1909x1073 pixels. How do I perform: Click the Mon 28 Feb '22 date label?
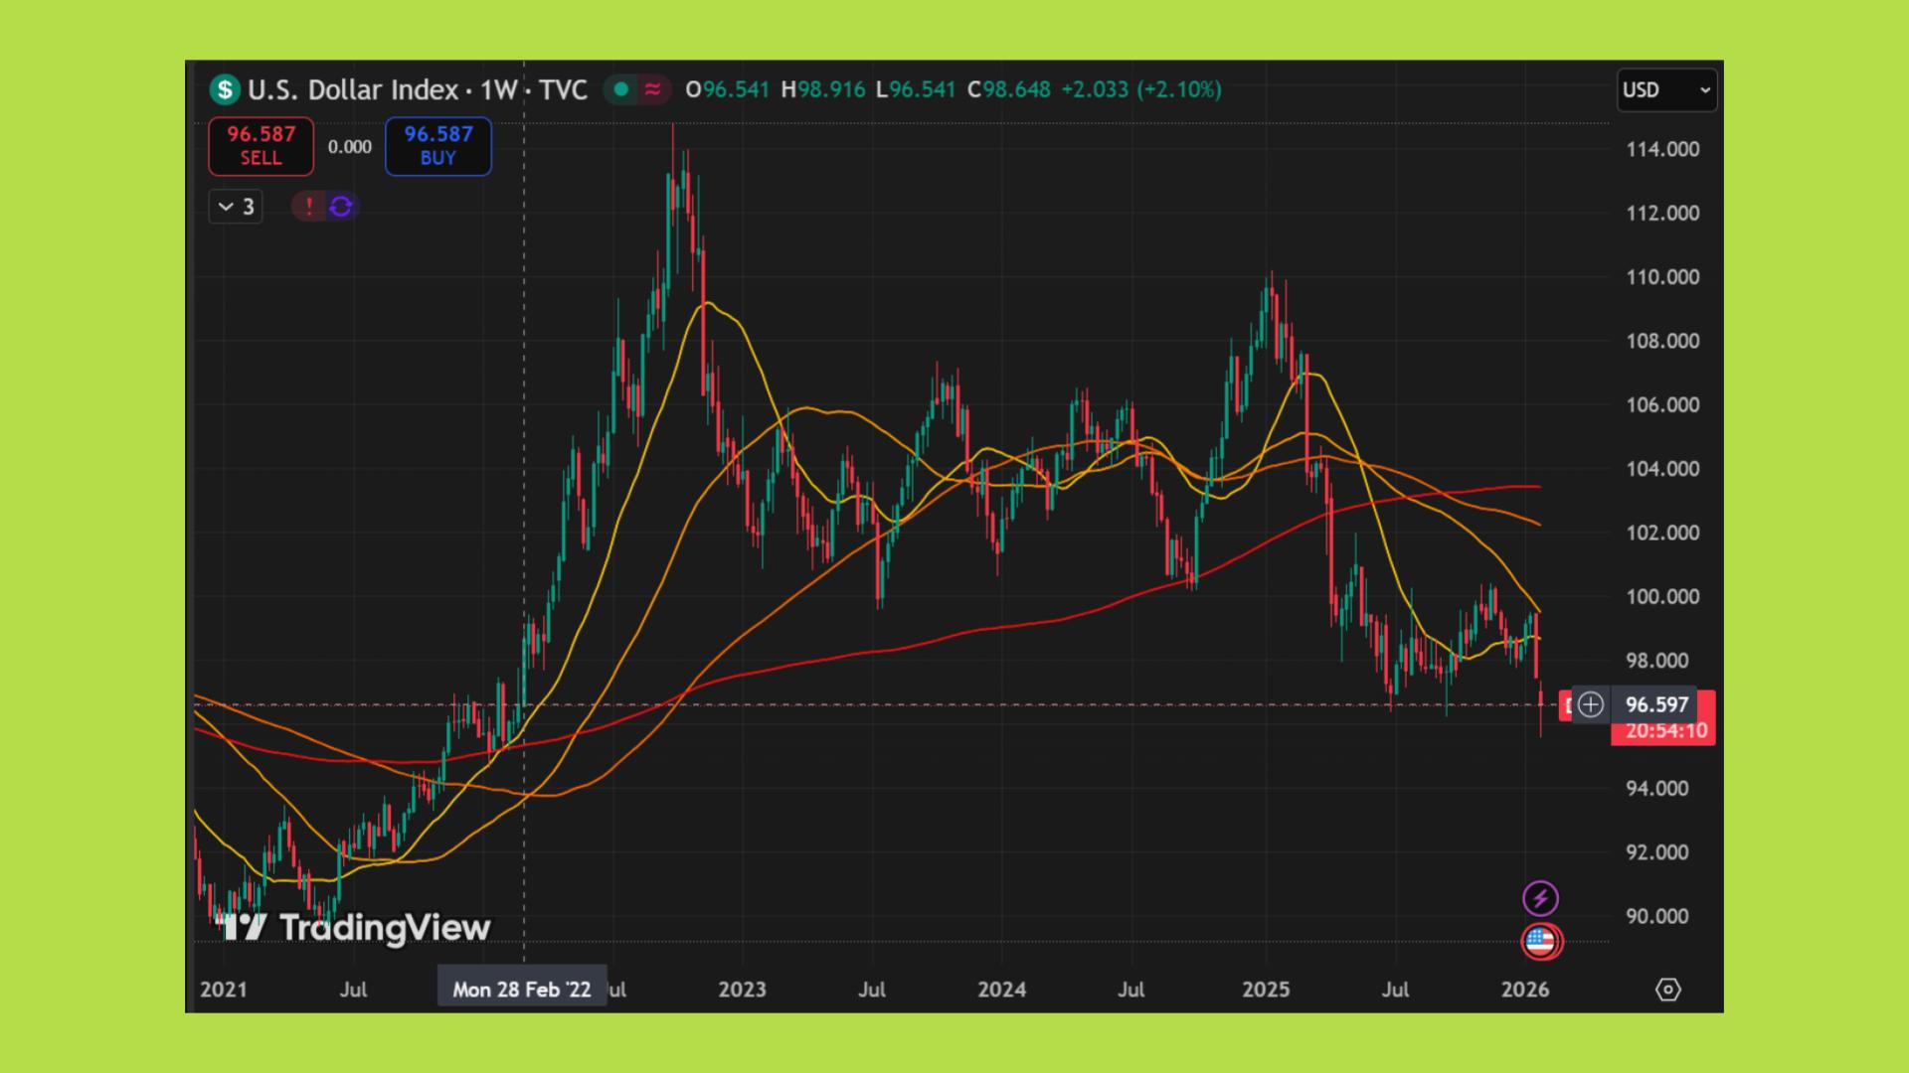click(x=521, y=990)
